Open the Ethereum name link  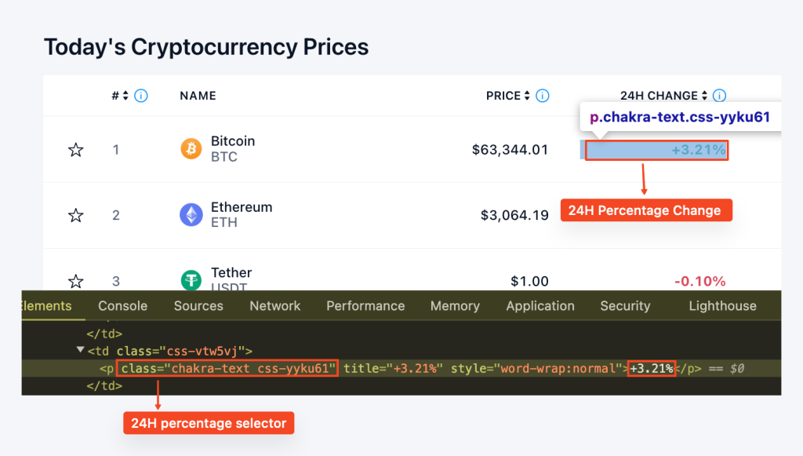pyautogui.click(x=242, y=207)
